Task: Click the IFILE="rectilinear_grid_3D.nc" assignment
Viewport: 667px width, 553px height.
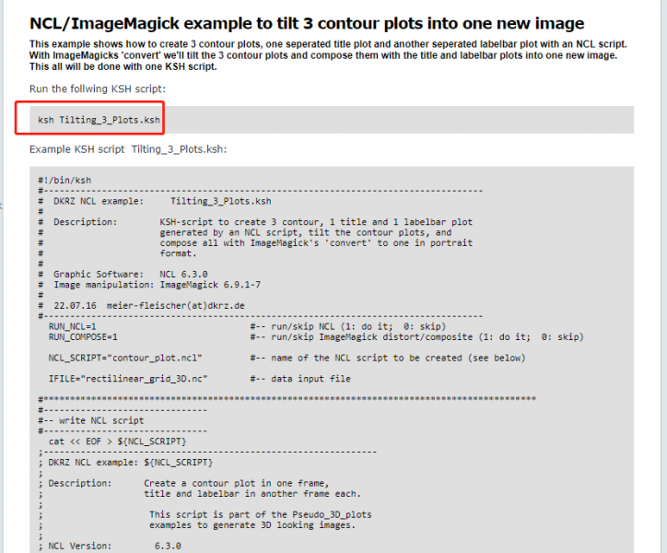Action: click(127, 379)
